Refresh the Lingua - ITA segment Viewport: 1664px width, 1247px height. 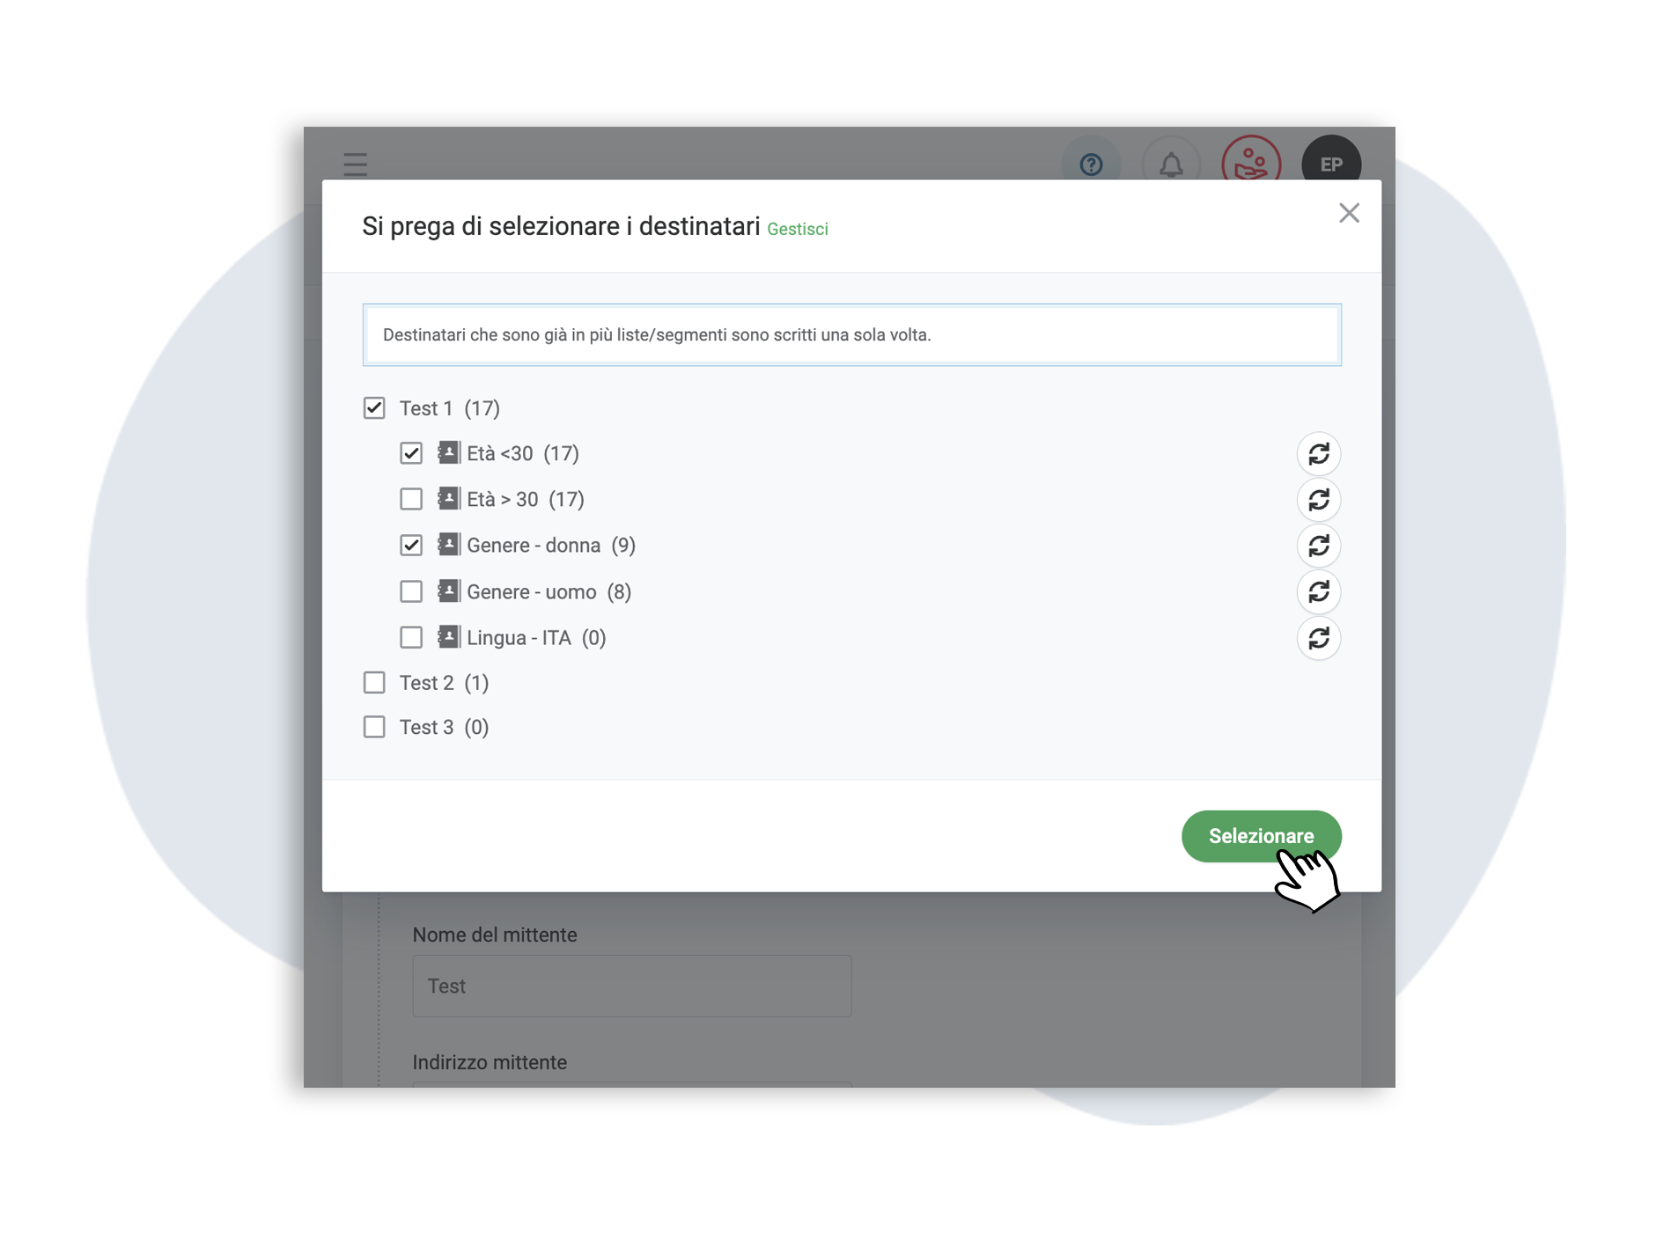coord(1318,638)
